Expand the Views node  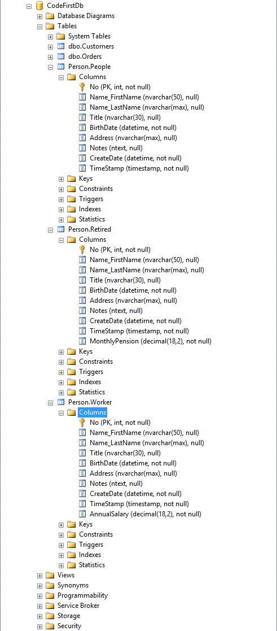pos(40,576)
